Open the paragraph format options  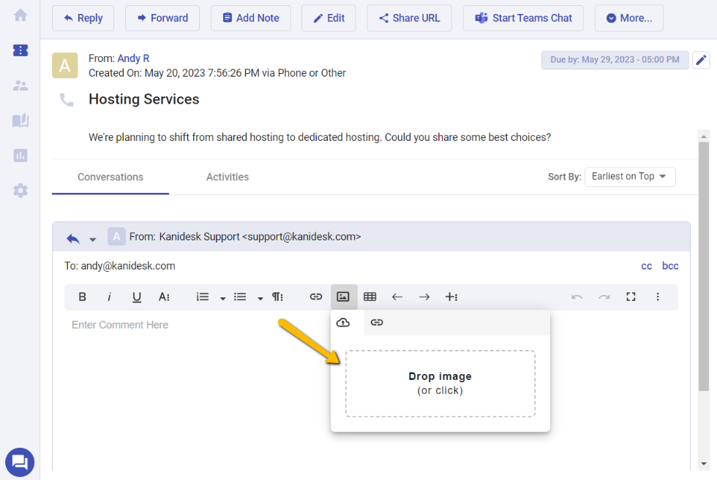[277, 297]
